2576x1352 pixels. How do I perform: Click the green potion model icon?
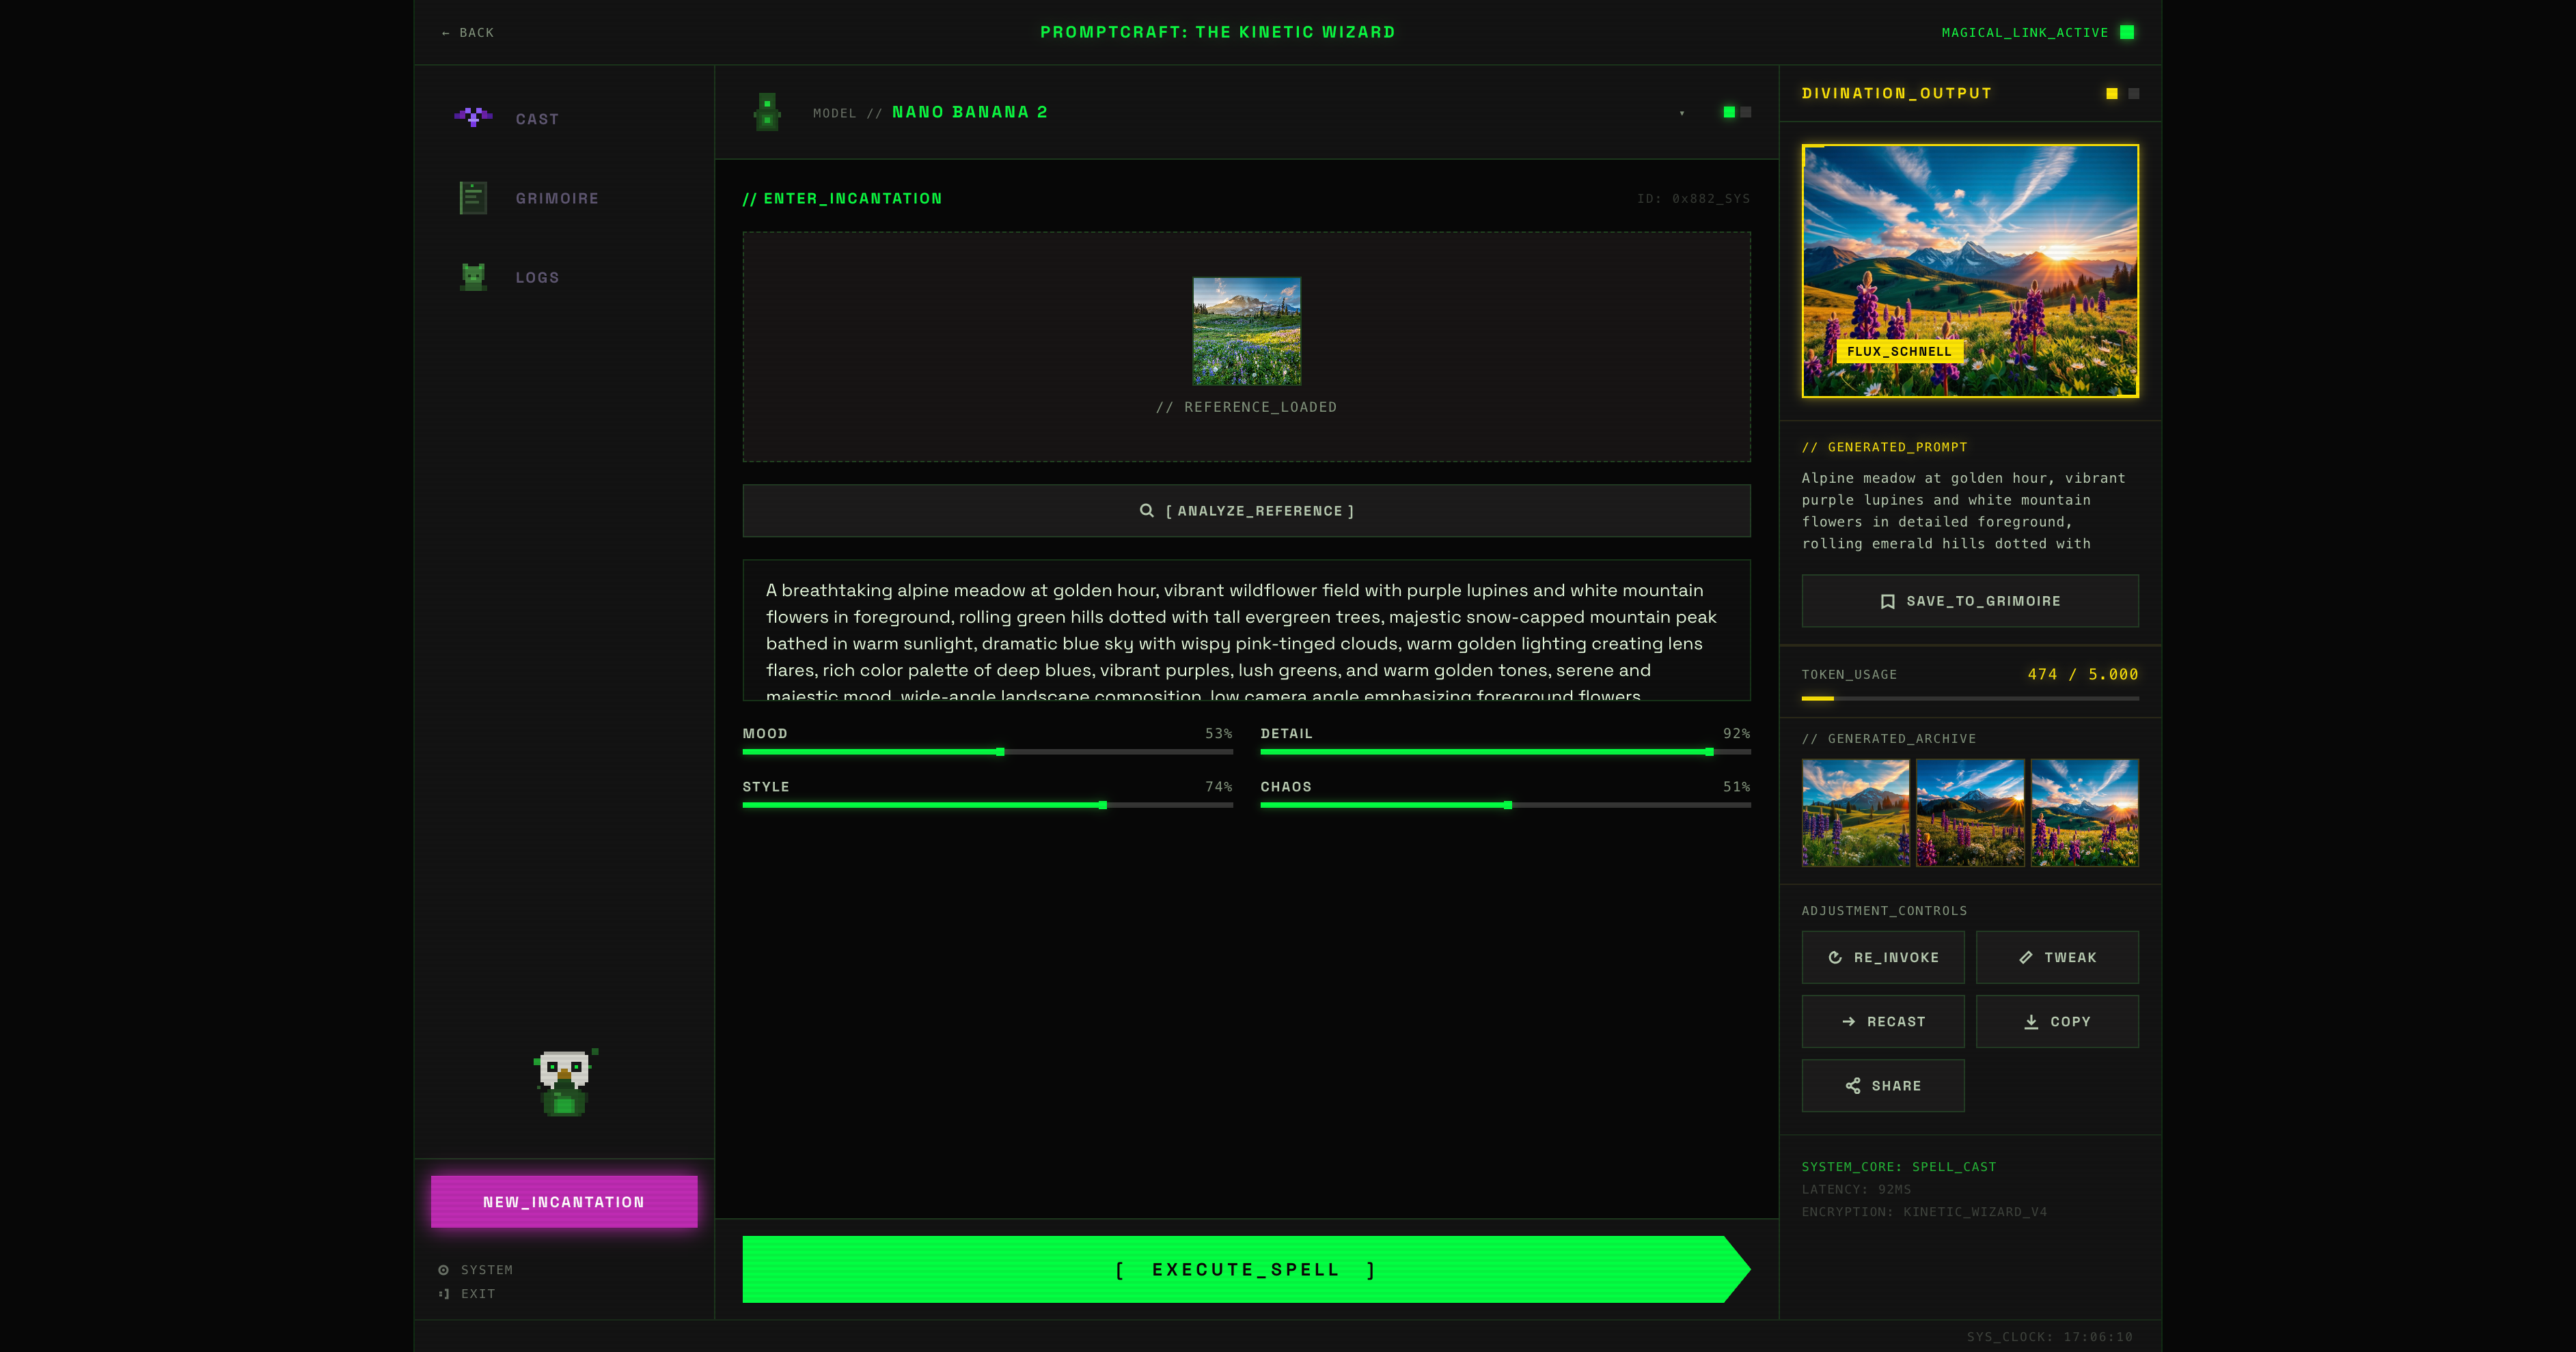tap(767, 112)
